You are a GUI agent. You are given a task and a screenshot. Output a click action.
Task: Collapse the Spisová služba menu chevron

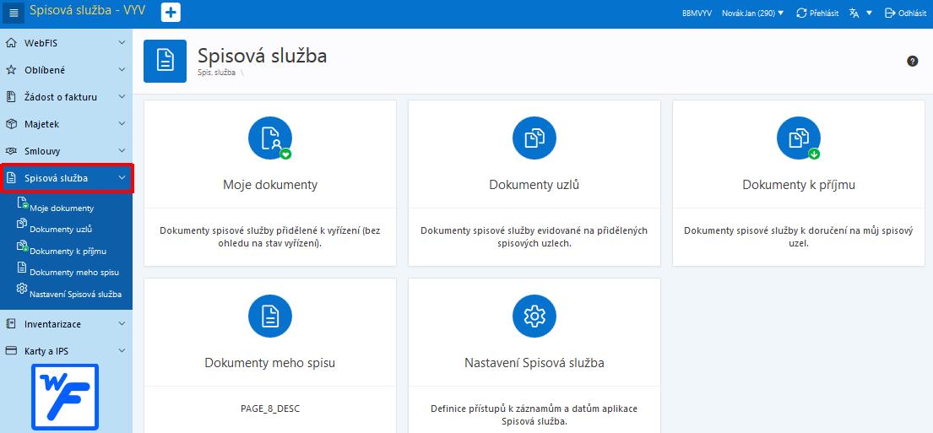coord(122,178)
